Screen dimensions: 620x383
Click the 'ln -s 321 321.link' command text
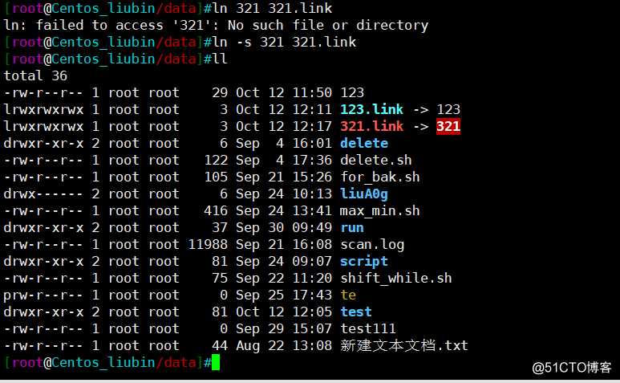coord(284,42)
